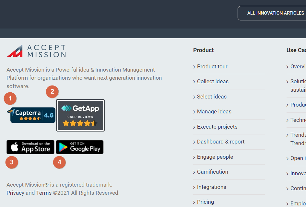Go to the Execute projects page
Screen dimensions: 306x207
click(217, 127)
